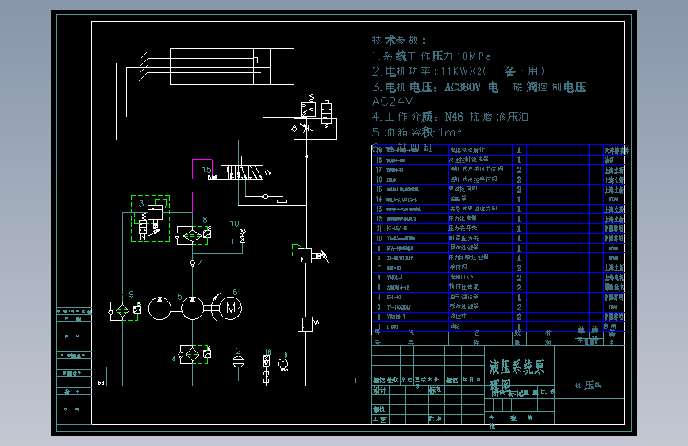Select parts list row 7 单向阀

click(x=498, y=267)
